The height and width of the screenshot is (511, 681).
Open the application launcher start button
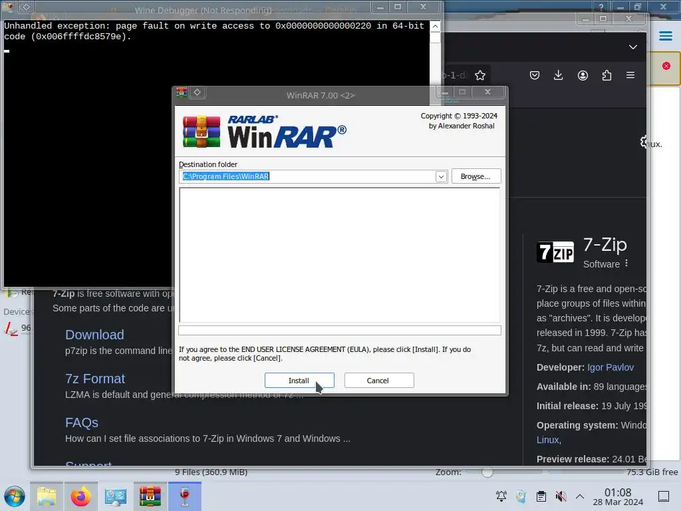click(x=15, y=496)
